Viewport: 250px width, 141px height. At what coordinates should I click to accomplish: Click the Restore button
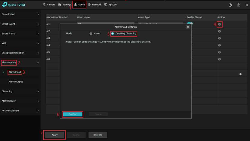pyautogui.click(x=98, y=135)
